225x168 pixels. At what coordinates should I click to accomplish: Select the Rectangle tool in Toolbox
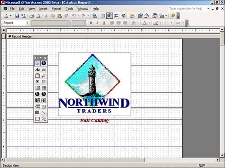point(37,119)
